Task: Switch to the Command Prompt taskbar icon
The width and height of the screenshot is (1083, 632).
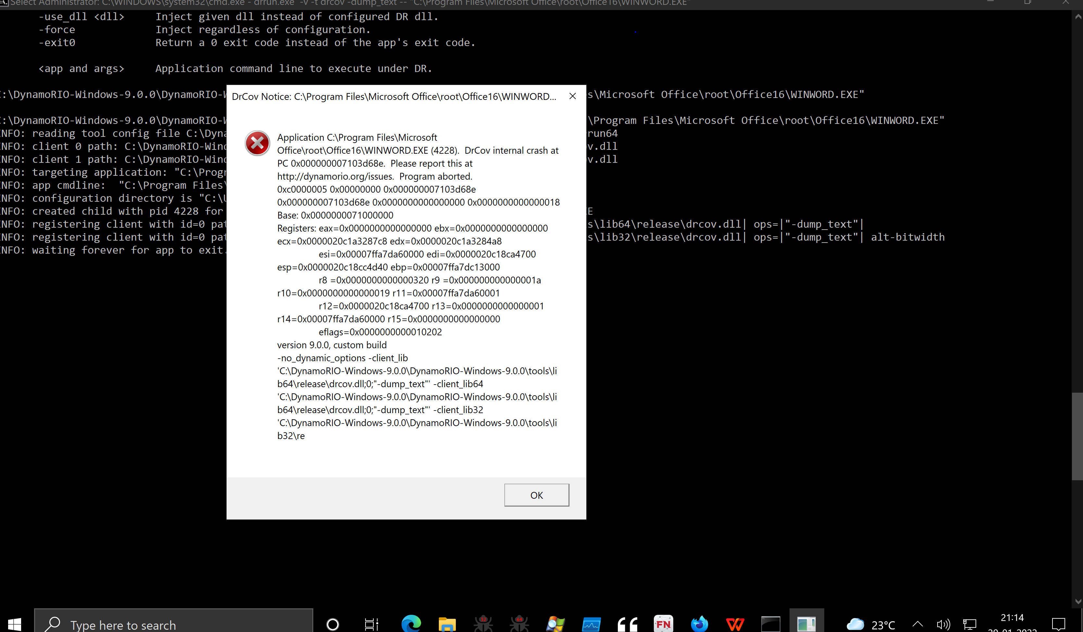Action: tap(771, 624)
